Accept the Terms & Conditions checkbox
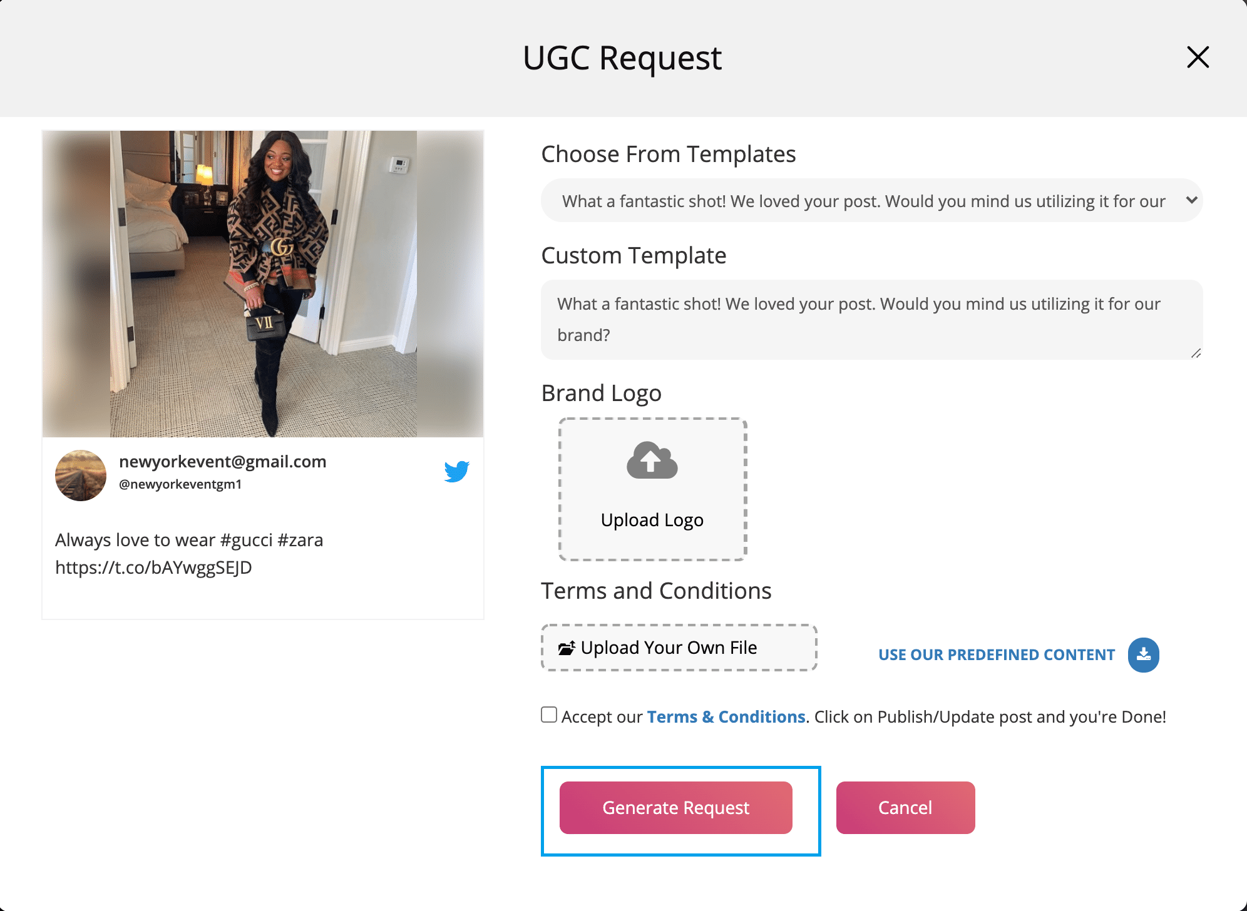 pos(549,715)
